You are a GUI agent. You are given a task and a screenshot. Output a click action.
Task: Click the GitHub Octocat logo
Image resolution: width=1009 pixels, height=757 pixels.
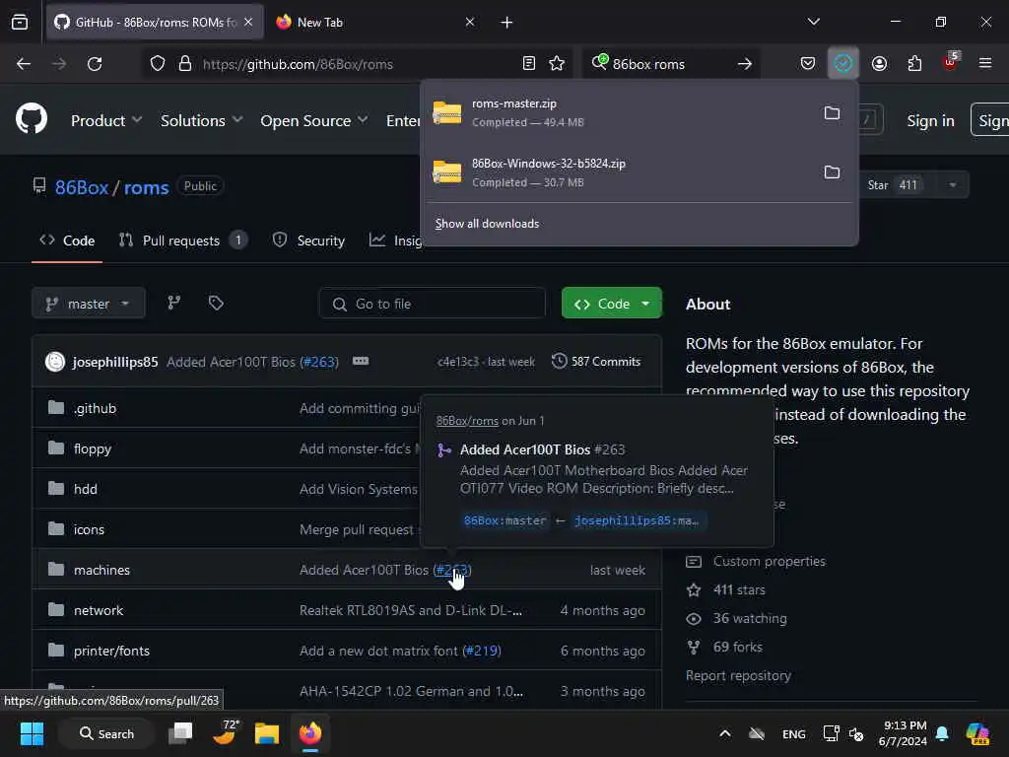point(32,119)
